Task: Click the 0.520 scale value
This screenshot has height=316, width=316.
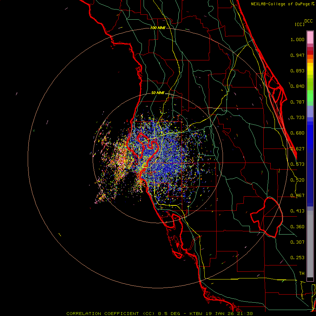Action: point(297,180)
